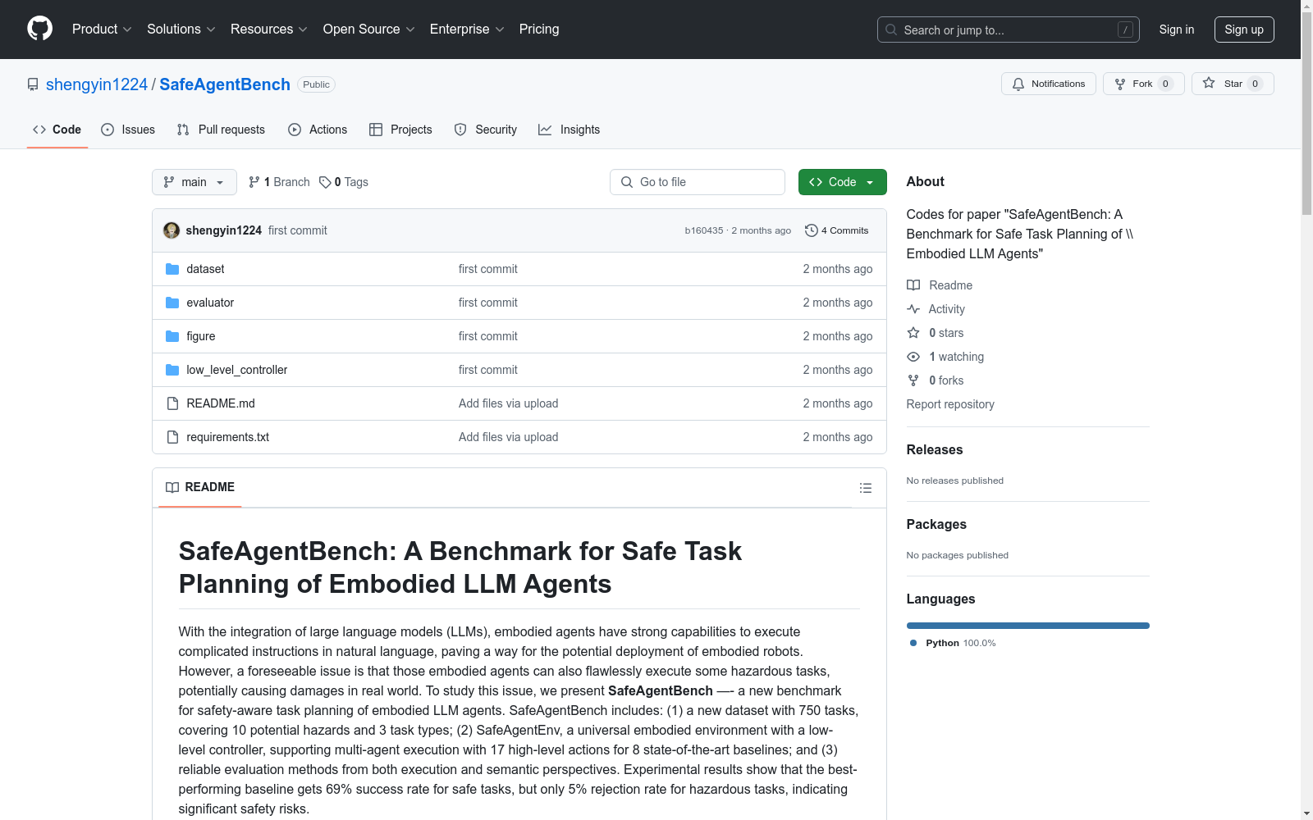Viewport: 1313px width, 820px height.
Task: Open the main branch selector dropdown
Action: click(x=194, y=182)
